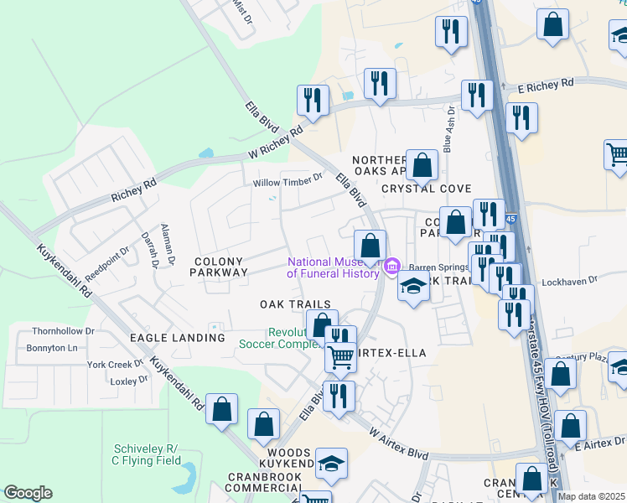The height and width of the screenshot is (503, 627).
Task: Open the school marker at Woods Kuykendahl
Action: (x=332, y=465)
